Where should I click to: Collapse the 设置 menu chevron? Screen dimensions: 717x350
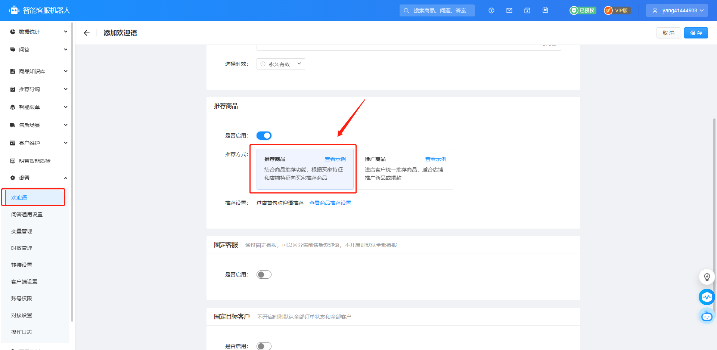tap(66, 178)
